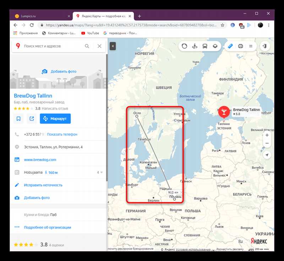The image size is (284, 261).
Task: Zoom out the map with minus
Action: (267, 143)
